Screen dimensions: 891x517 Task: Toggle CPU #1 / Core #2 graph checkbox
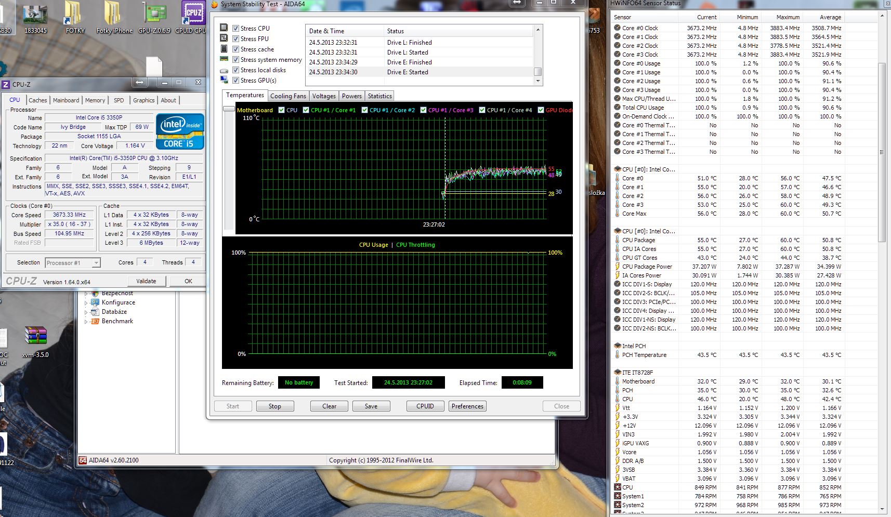pyautogui.click(x=364, y=110)
